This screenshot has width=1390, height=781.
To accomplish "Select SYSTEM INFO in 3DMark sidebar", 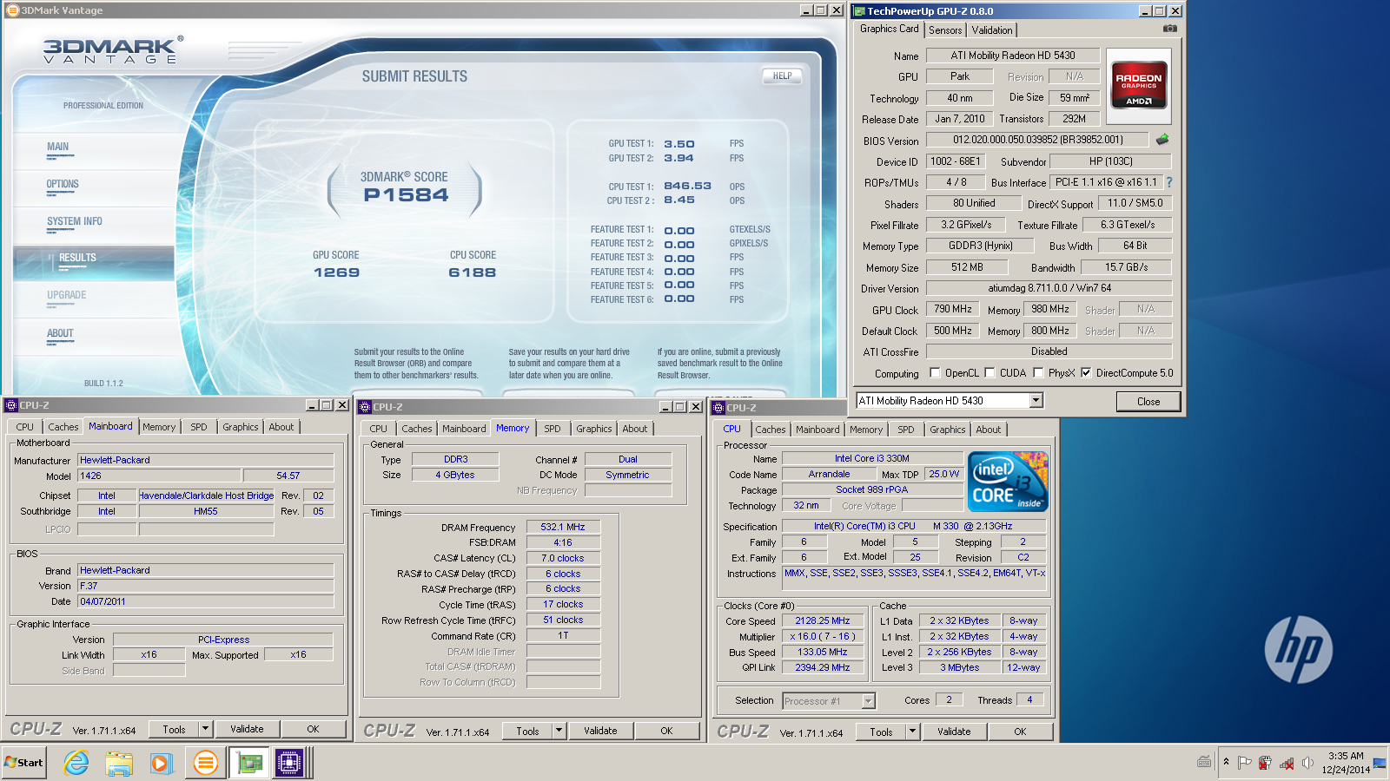I will 75,221.
